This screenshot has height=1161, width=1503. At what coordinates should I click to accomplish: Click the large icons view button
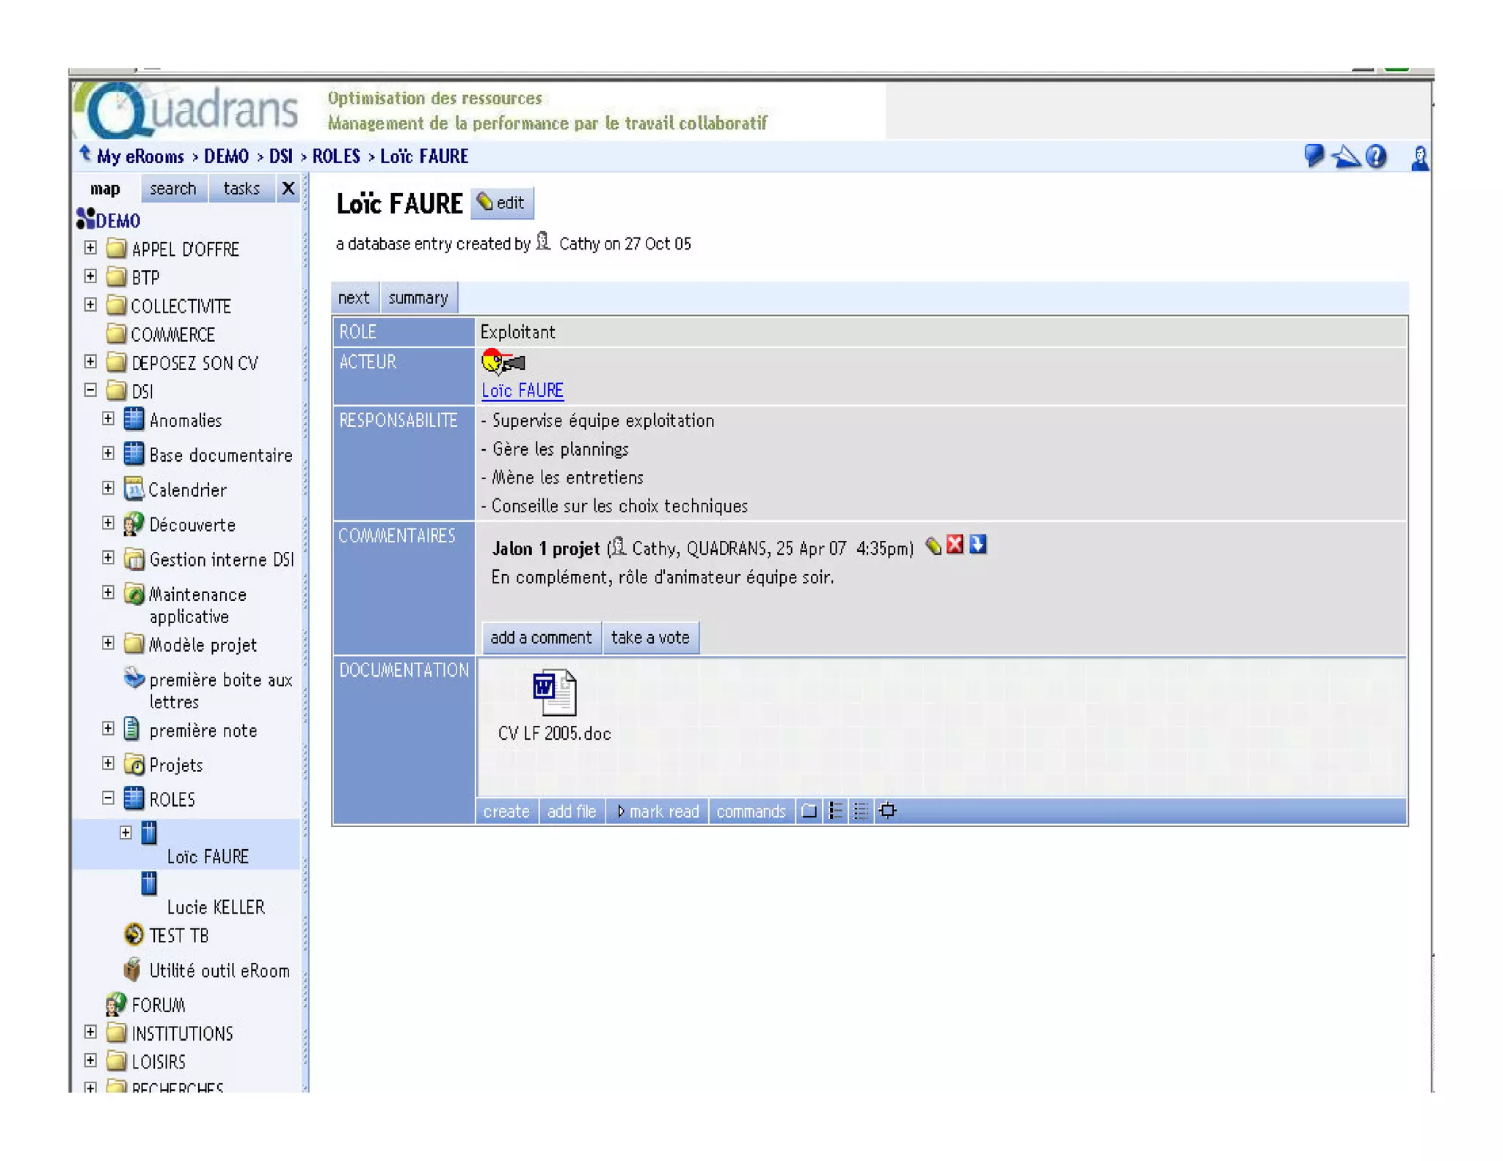(809, 811)
